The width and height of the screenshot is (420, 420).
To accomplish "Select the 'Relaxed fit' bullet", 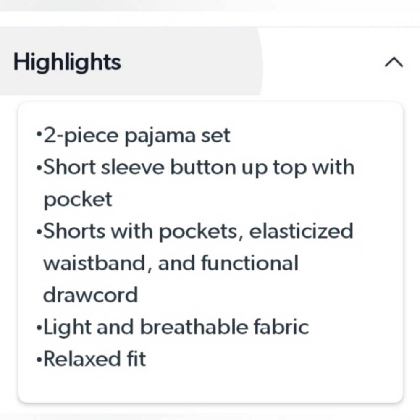I will click(x=91, y=359).
